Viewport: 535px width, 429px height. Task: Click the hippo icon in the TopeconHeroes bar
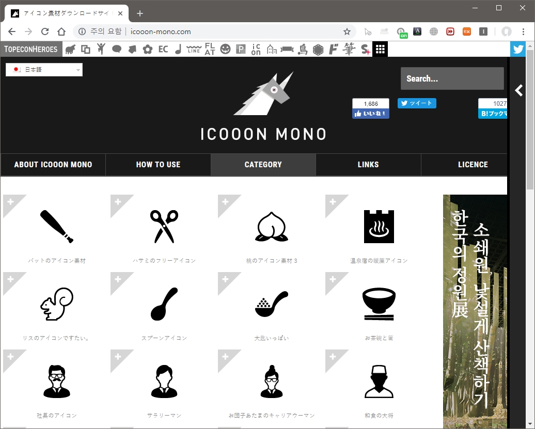(70, 50)
